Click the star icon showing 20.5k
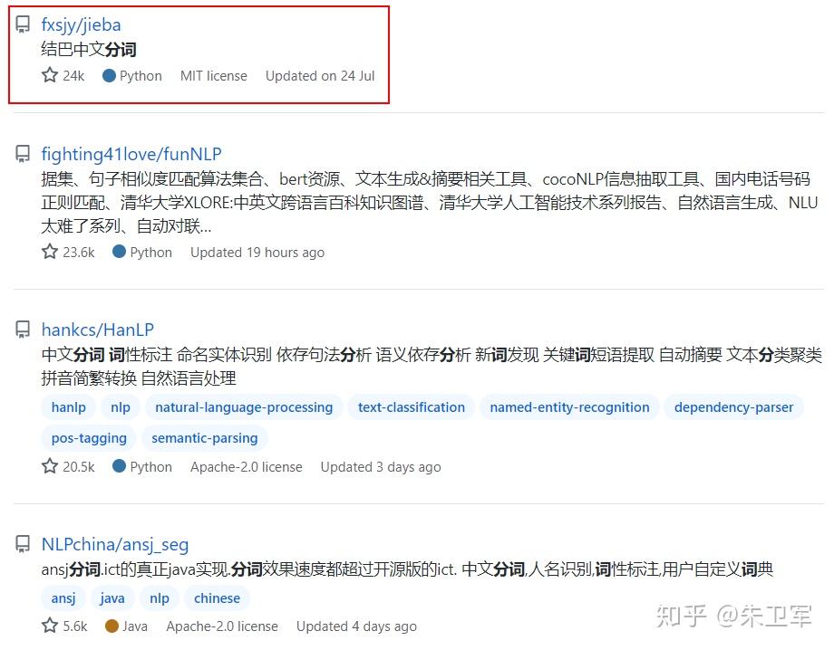The width and height of the screenshot is (834, 650). (x=50, y=465)
